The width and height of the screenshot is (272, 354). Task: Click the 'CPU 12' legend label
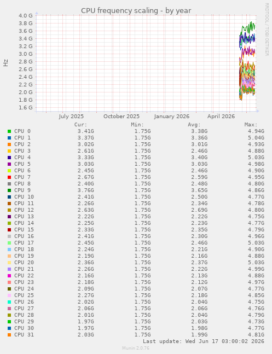tap(24, 210)
